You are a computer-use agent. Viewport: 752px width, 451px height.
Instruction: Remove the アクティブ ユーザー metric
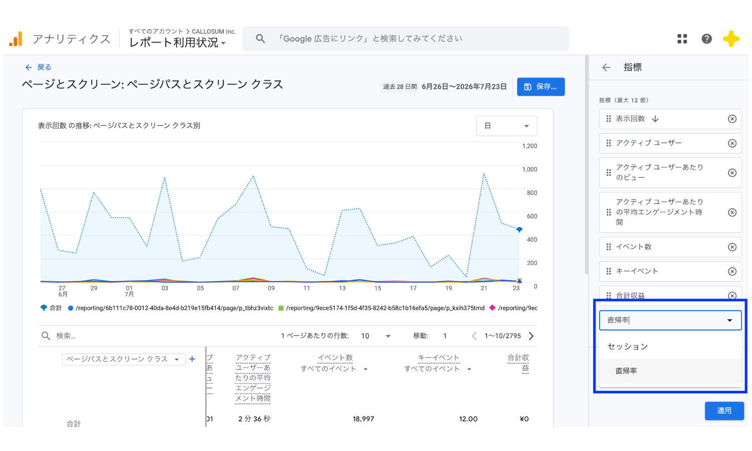732,143
